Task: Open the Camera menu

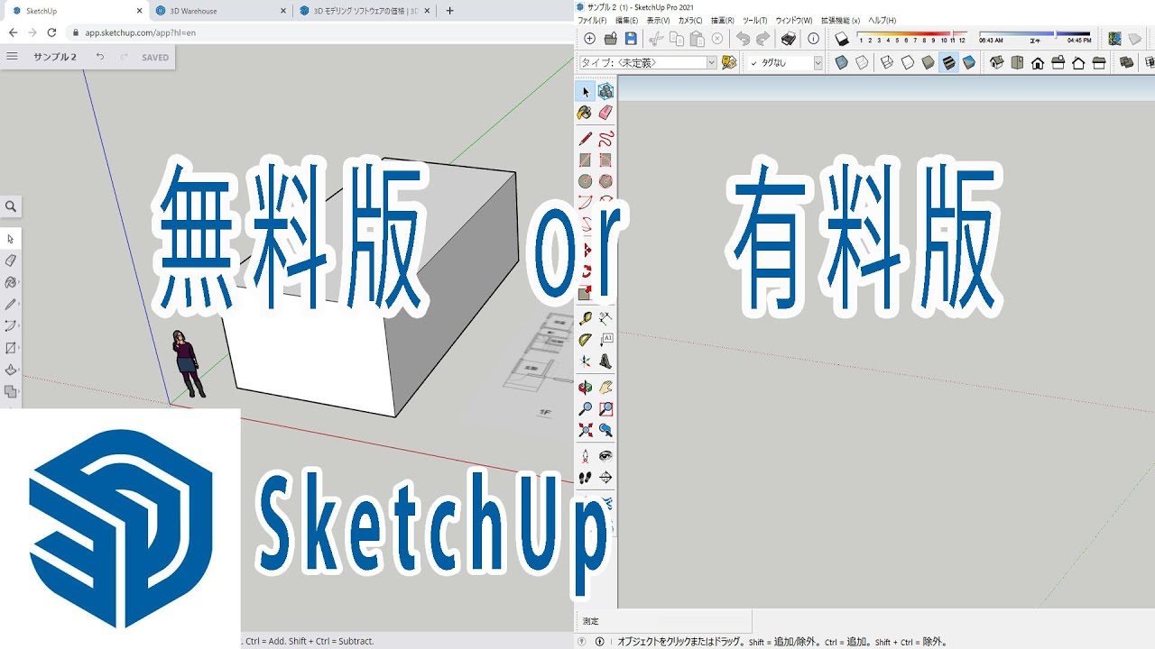Action: click(690, 21)
